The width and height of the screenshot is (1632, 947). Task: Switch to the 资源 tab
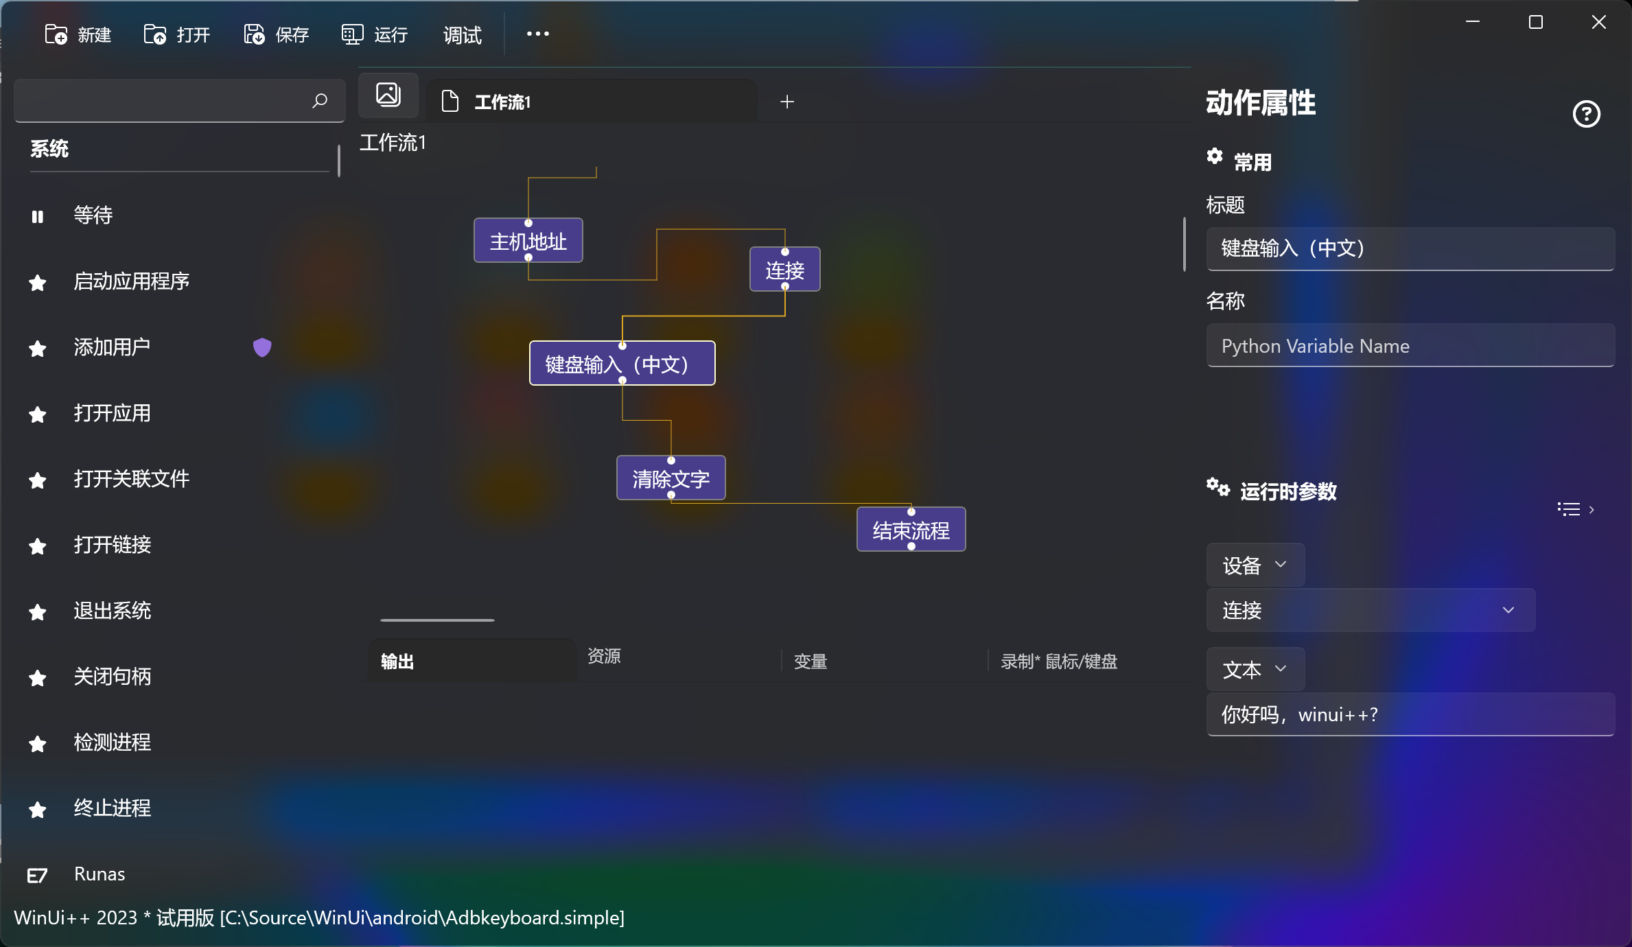pos(604,656)
